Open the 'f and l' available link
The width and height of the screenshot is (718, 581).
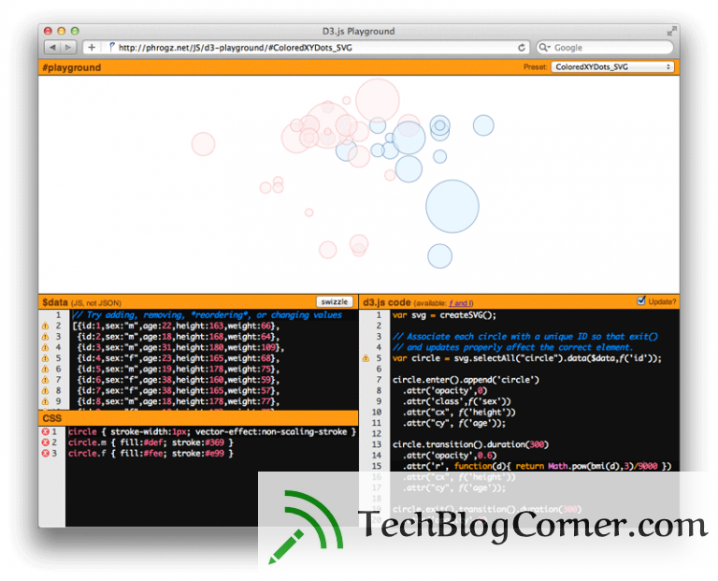[461, 303]
